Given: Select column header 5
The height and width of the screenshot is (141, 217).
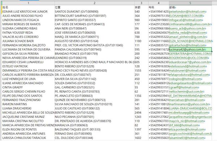Looking at the screenshot, I should (x=190, y=3).
